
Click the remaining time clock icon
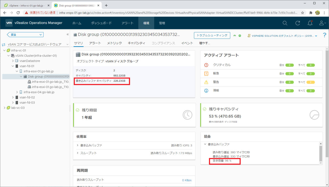click(x=188, y=115)
